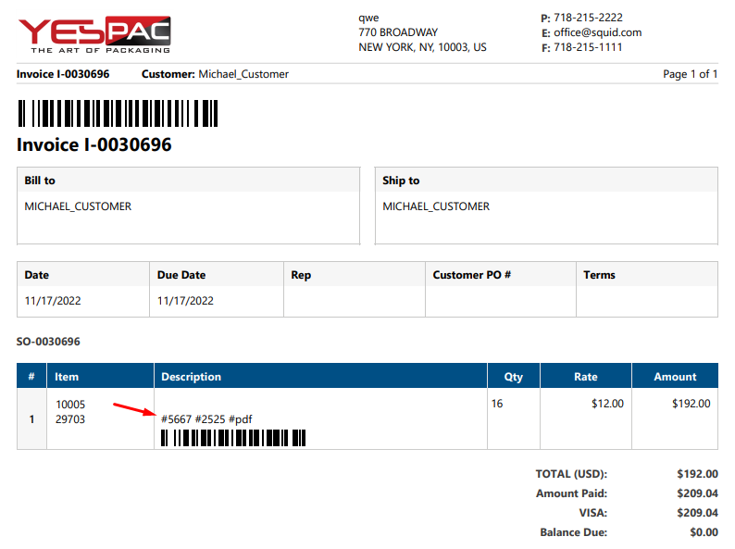Click the phone number 718-215-2222
The height and width of the screenshot is (549, 735).
pyautogui.click(x=588, y=18)
